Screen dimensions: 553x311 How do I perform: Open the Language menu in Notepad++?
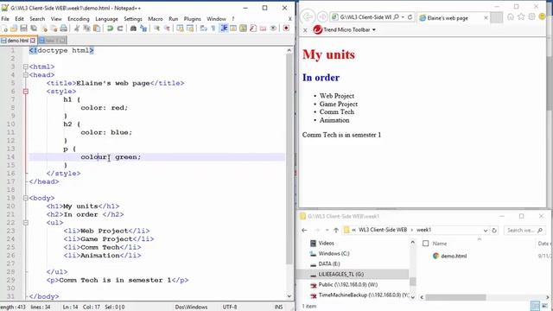click(106, 19)
